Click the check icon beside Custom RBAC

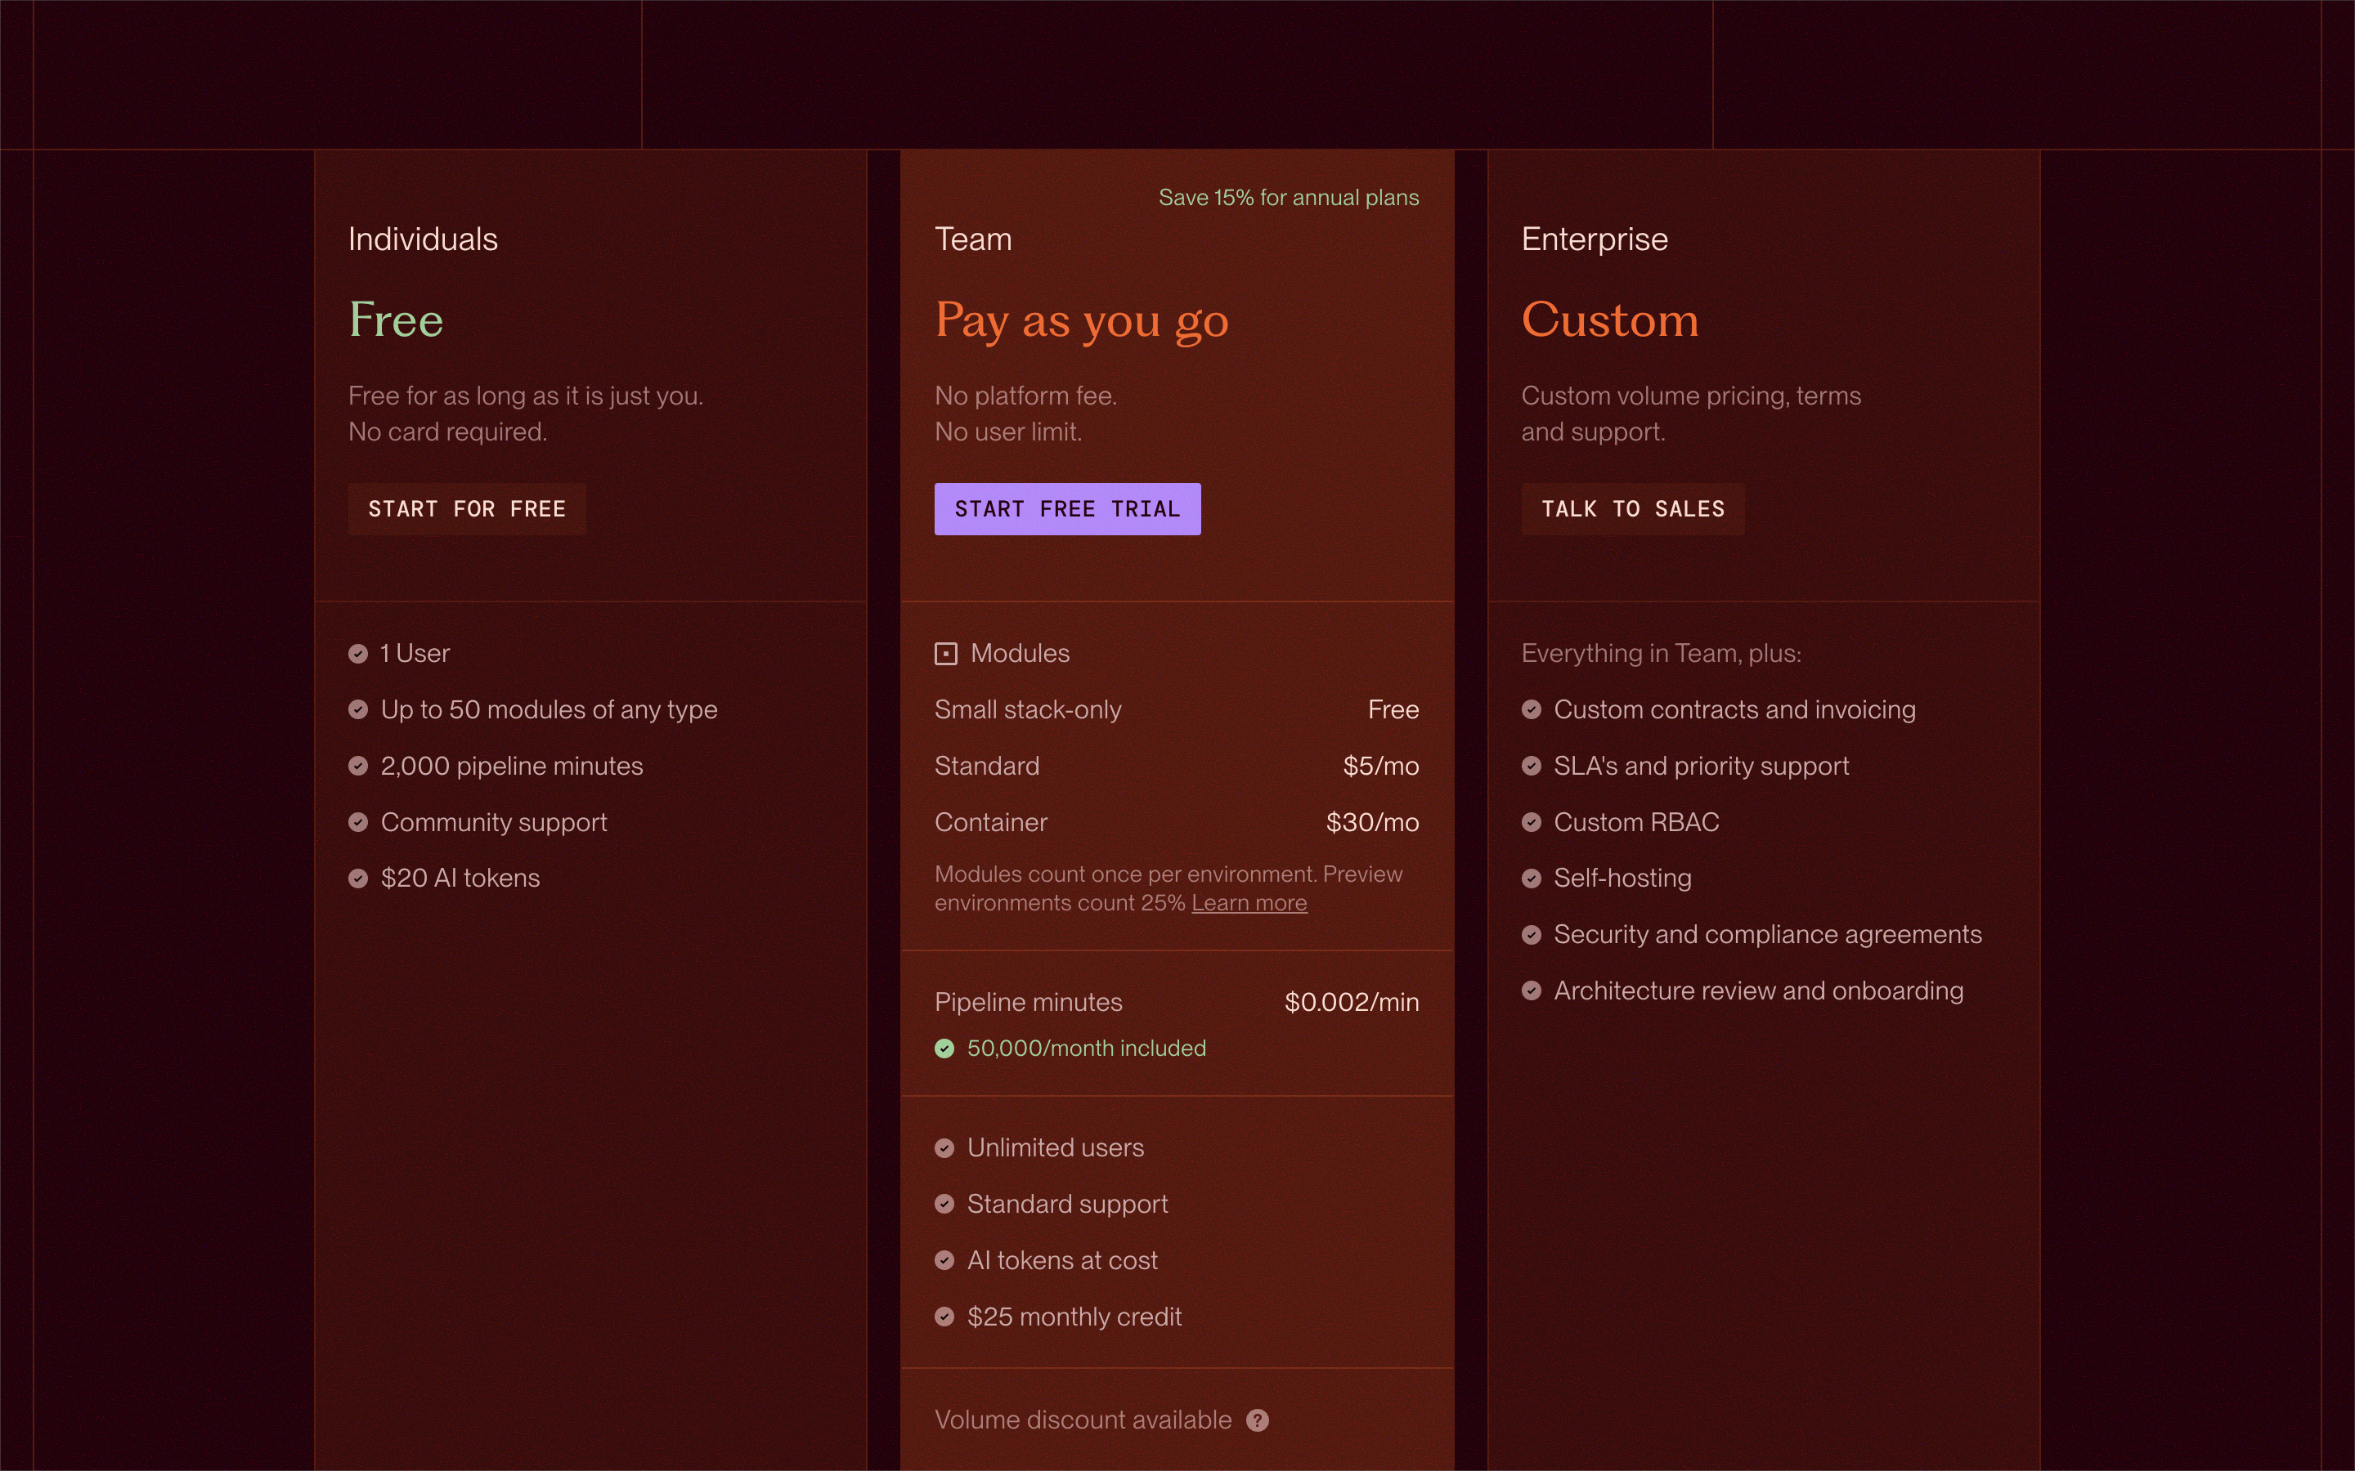[x=1531, y=822]
